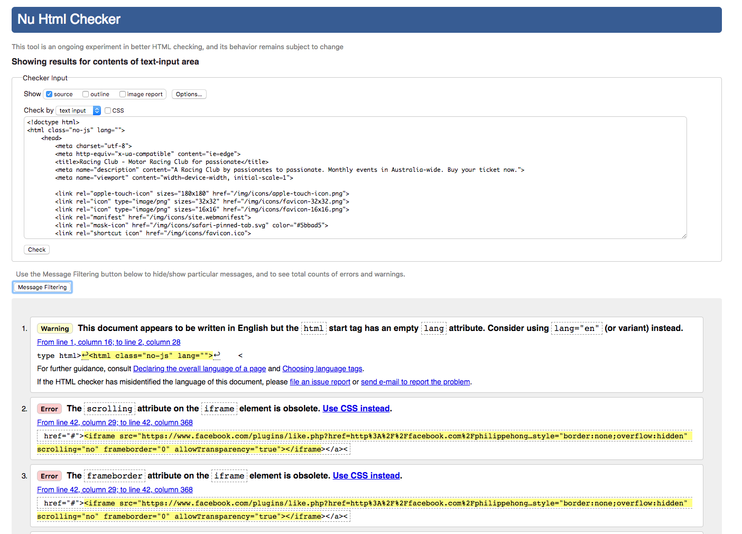742x534 pixels.
Task: Open the Message Filtering button
Action: tap(42, 287)
